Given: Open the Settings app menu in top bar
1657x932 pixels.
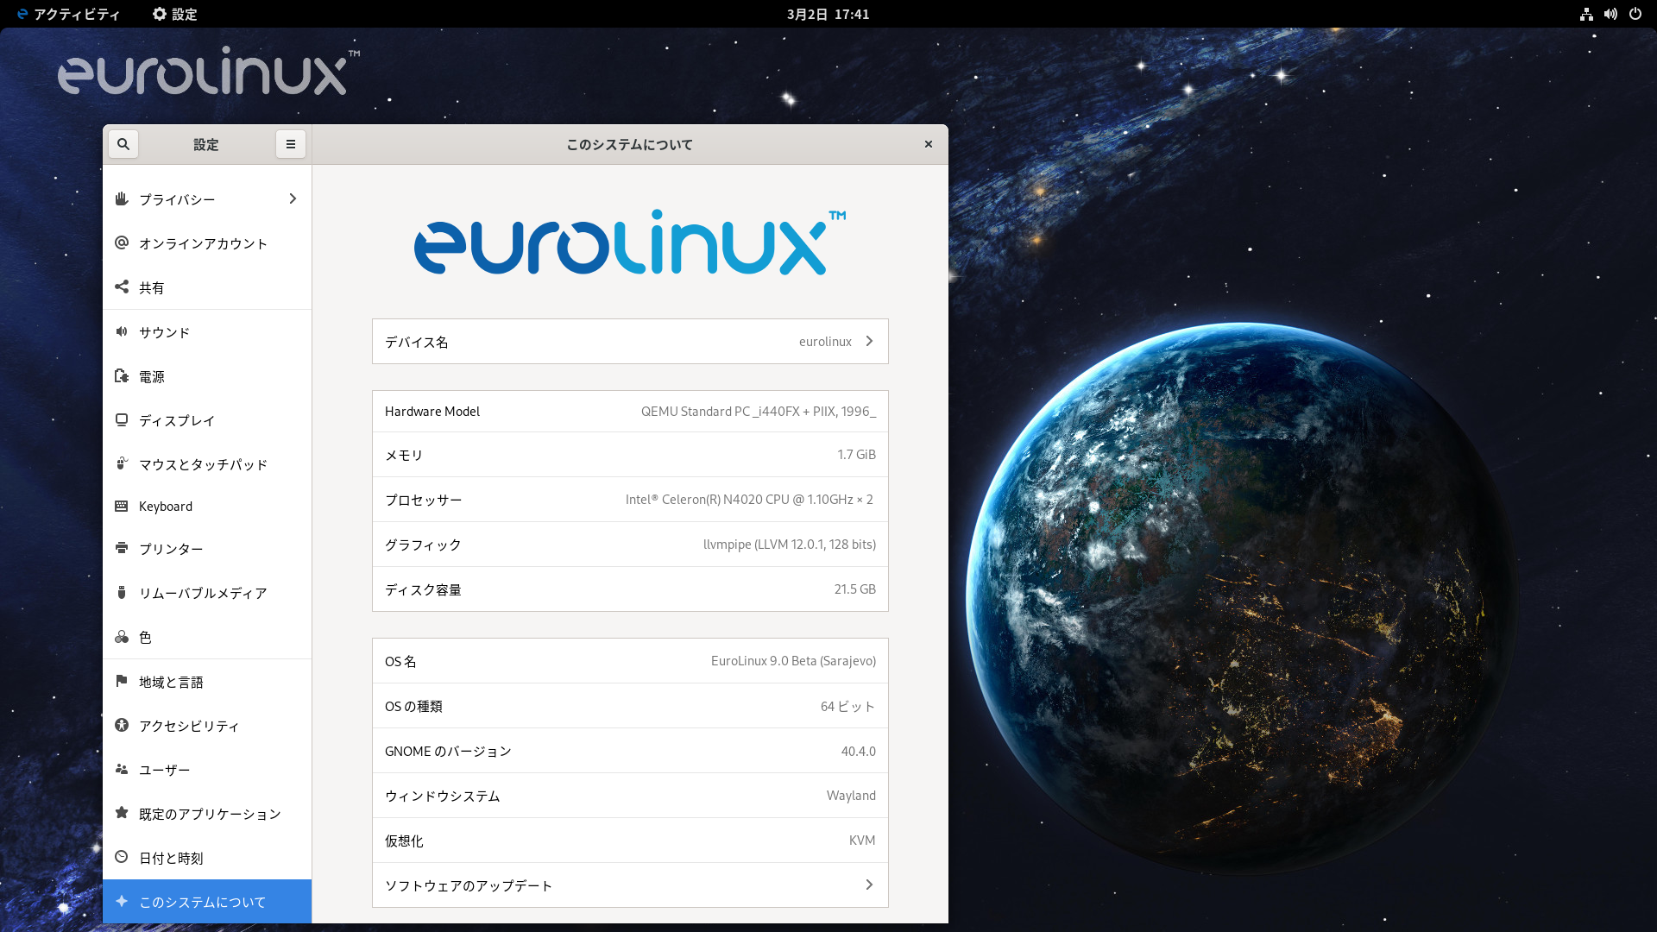Looking at the screenshot, I should pyautogui.click(x=175, y=14).
